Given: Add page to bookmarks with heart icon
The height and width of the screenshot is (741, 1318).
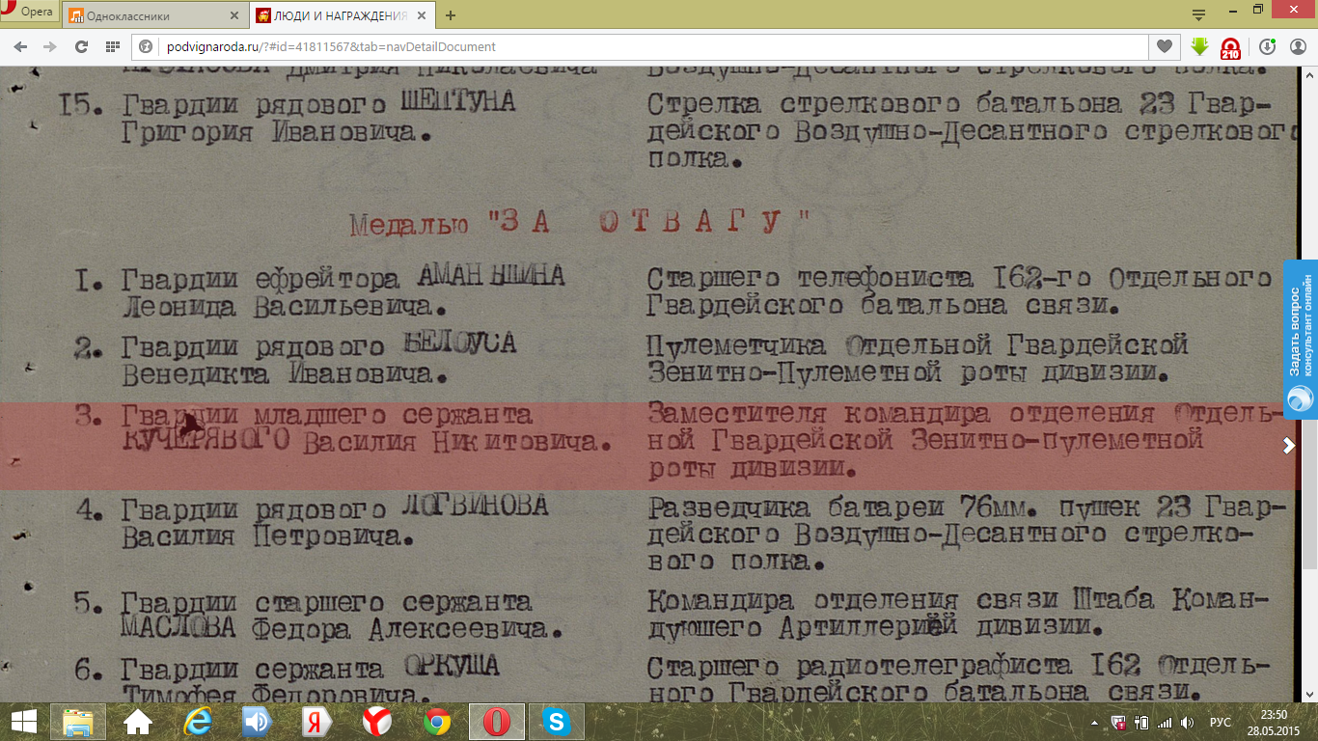Looking at the screenshot, I should pyautogui.click(x=1165, y=46).
